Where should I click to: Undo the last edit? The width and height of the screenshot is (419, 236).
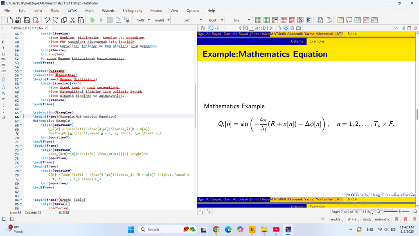(x=47, y=20)
